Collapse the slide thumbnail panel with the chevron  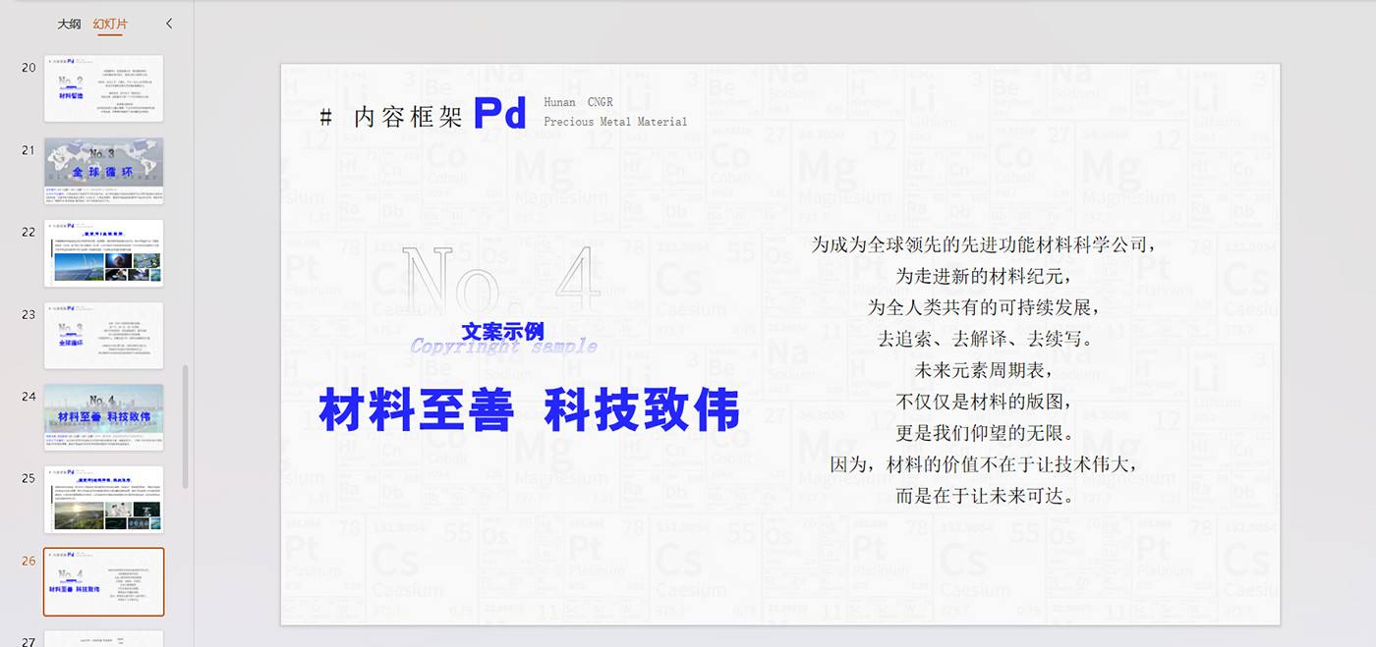pos(169,24)
